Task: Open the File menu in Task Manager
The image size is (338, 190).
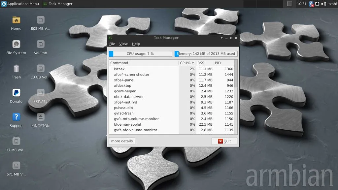Action: (x=112, y=44)
